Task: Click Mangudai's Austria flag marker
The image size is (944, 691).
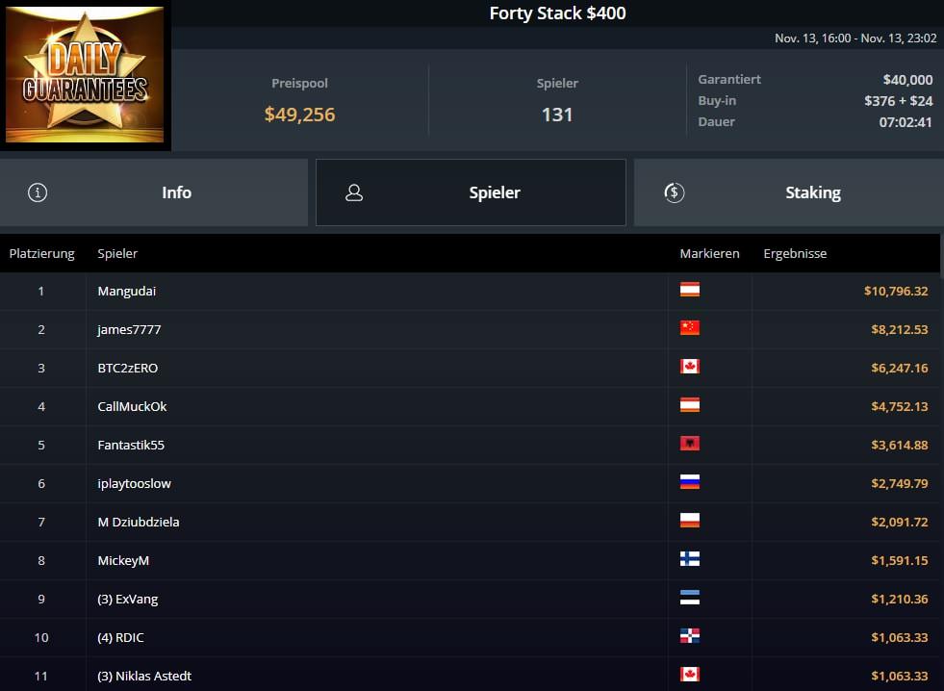Action: 690,290
